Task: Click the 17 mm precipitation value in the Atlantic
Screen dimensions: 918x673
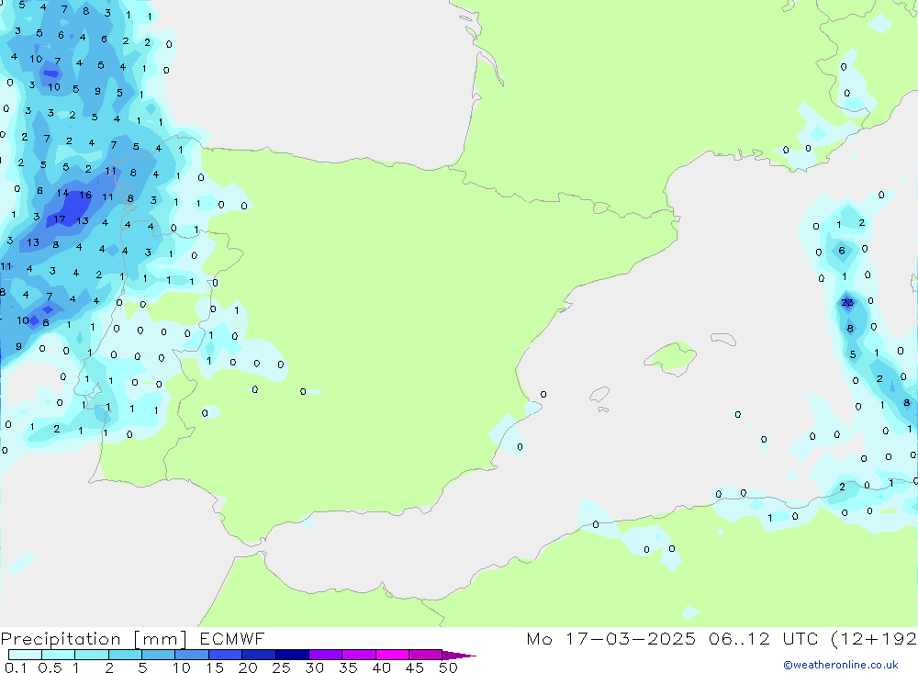Action: point(60,219)
